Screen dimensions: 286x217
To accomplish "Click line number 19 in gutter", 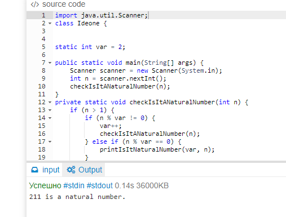I will click(42, 157).
